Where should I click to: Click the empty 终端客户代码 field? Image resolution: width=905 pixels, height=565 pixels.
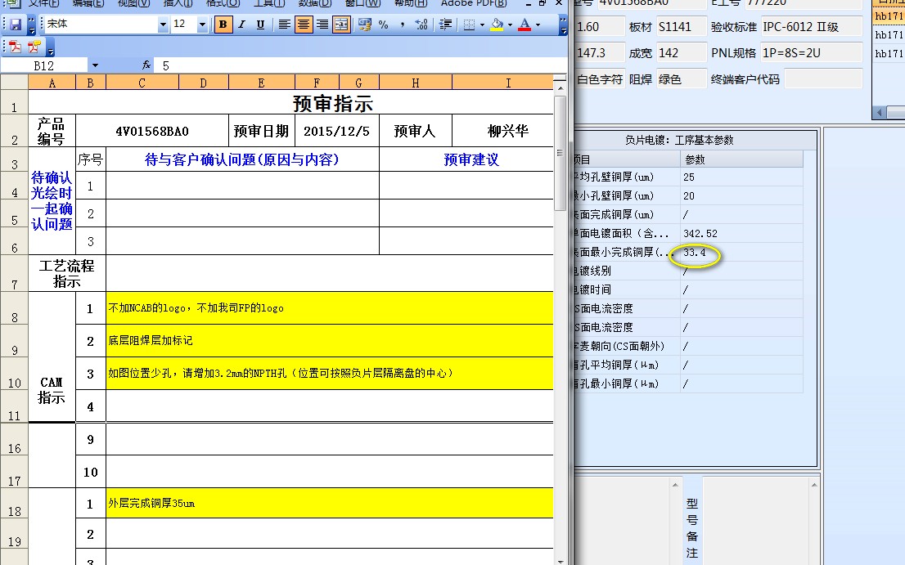tap(824, 79)
